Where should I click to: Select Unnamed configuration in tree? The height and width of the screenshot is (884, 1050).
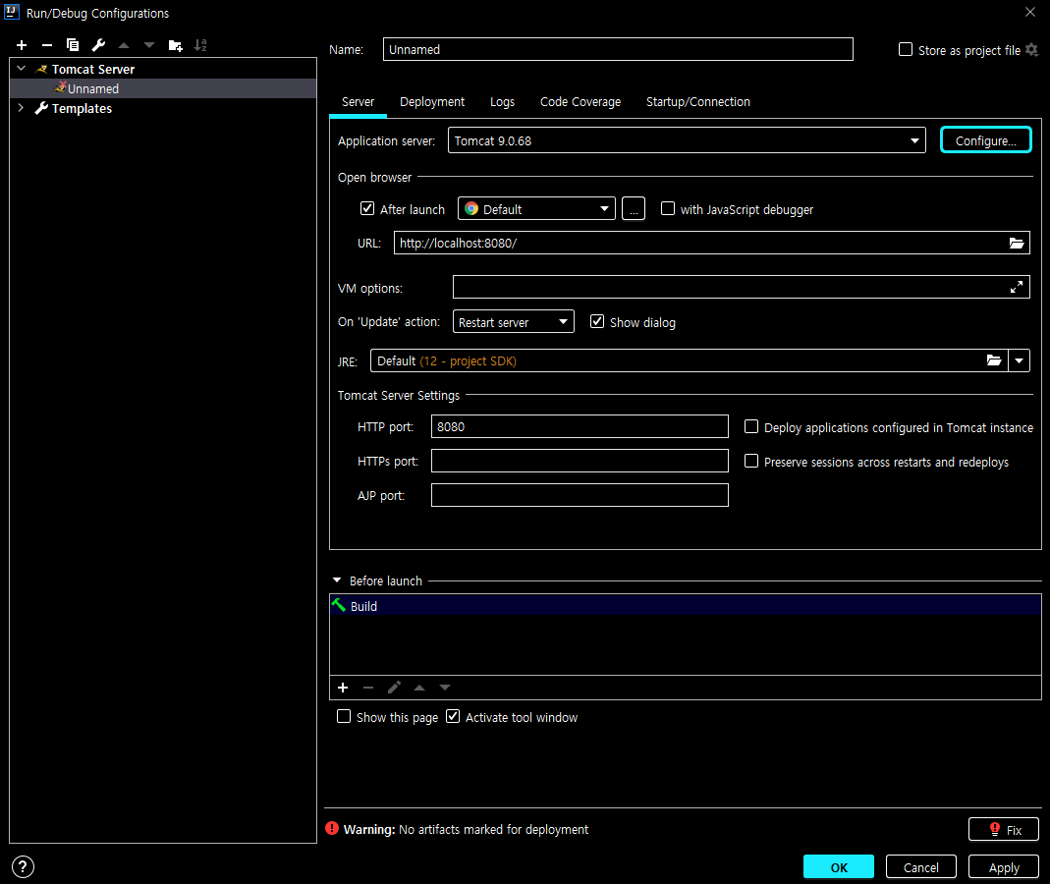(x=163, y=88)
